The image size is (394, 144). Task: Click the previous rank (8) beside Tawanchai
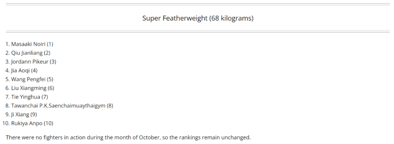click(110, 105)
